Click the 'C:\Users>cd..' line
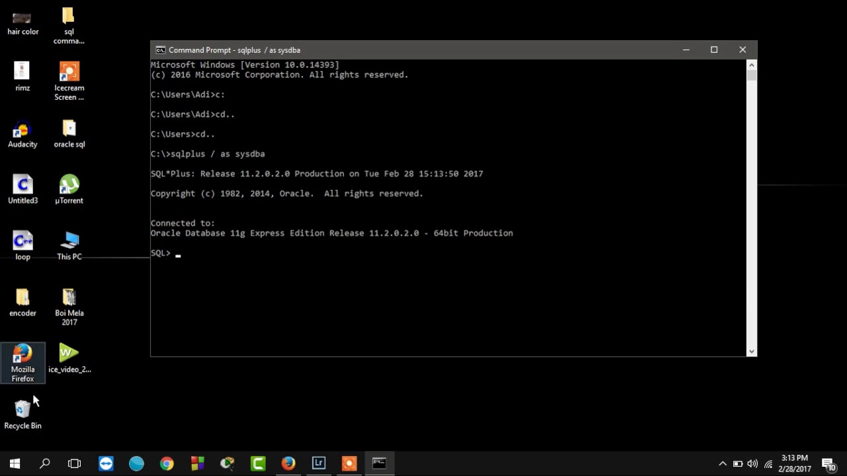847x476 pixels. (x=183, y=134)
